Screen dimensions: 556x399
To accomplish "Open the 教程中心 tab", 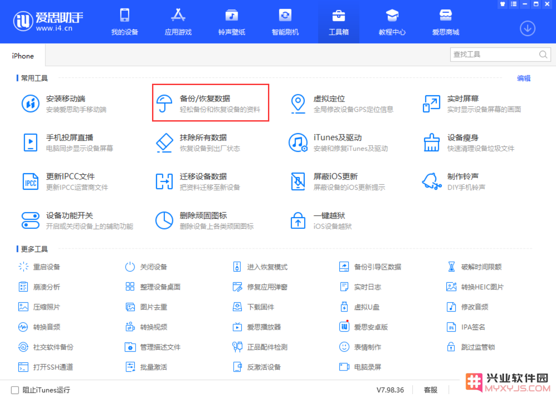I will coord(392,22).
